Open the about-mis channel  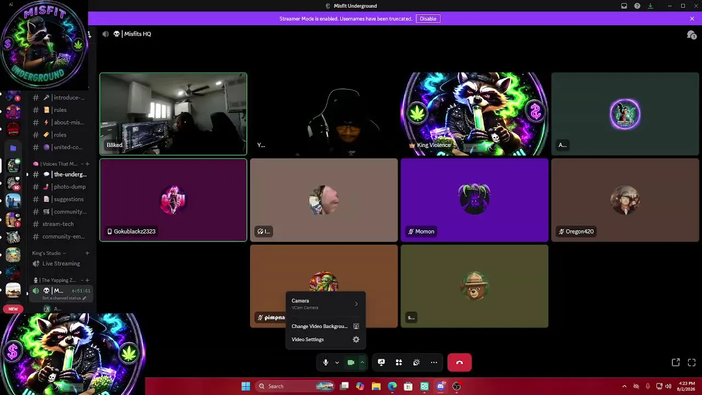point(60,122)
